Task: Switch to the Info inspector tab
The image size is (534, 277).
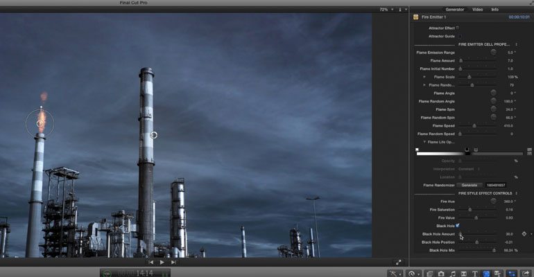Action: 495,10
